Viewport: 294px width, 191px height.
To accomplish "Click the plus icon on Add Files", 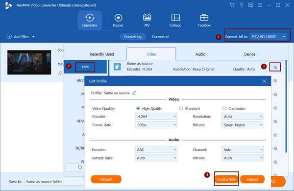I will coord(9,36).
